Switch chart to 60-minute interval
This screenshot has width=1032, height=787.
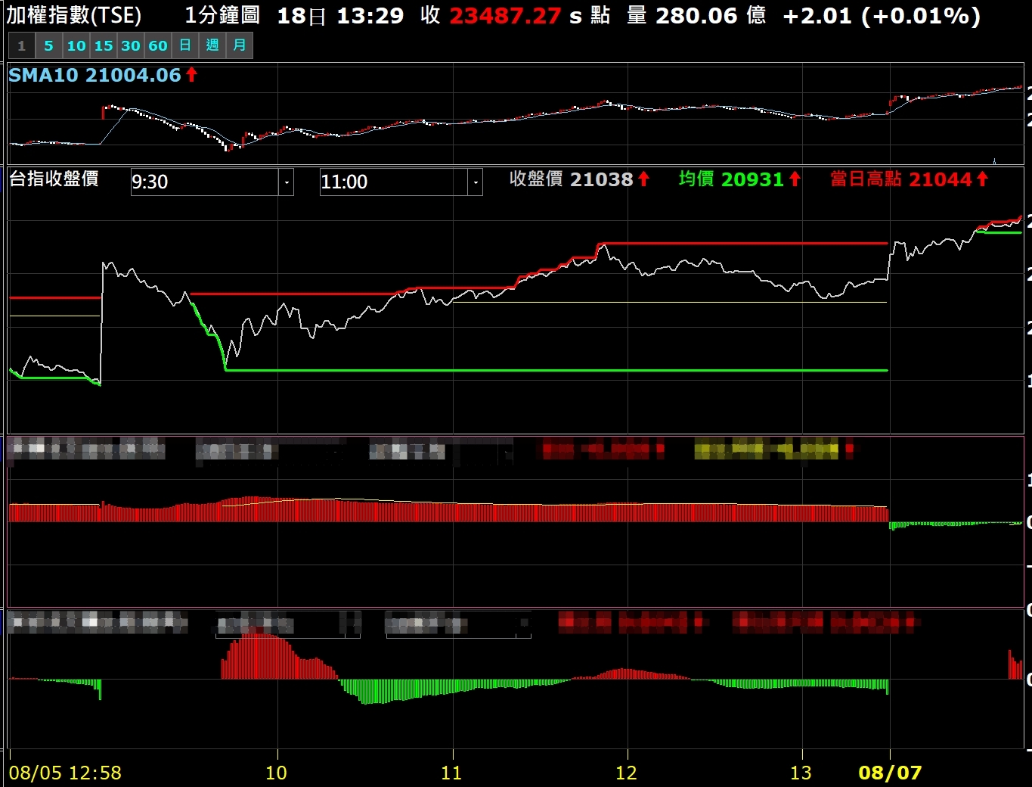coord(158,45)
